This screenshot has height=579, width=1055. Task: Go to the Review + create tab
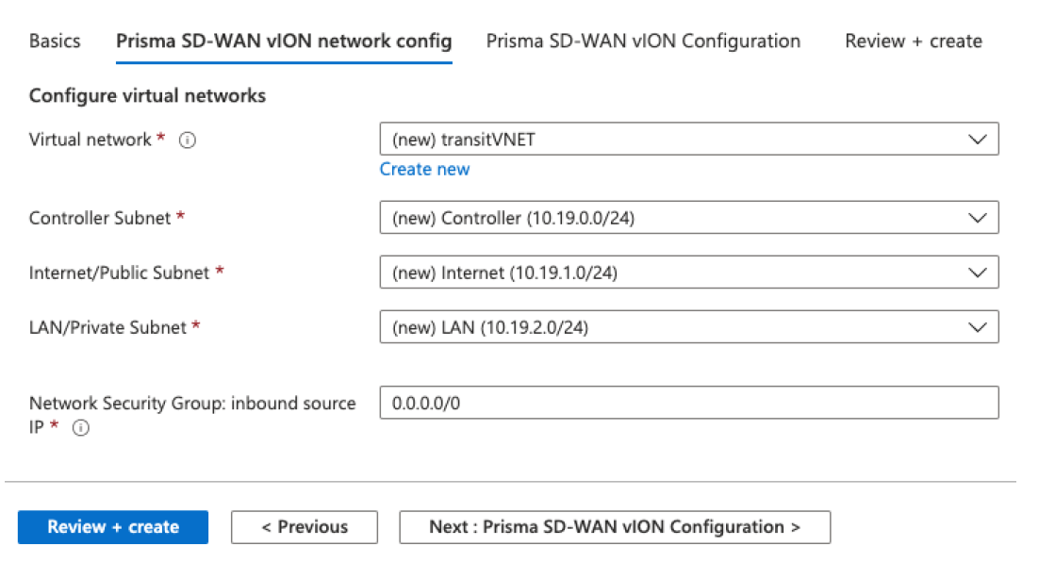[913, 41]
